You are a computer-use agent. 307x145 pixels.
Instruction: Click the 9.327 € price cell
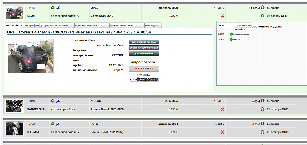point(160,16)
